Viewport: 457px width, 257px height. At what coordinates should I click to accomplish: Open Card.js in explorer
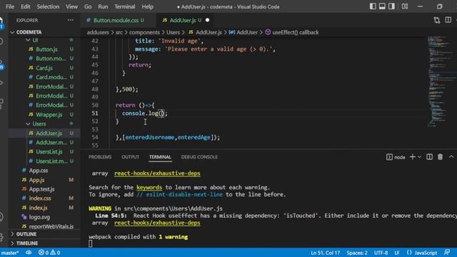[44, 68]
